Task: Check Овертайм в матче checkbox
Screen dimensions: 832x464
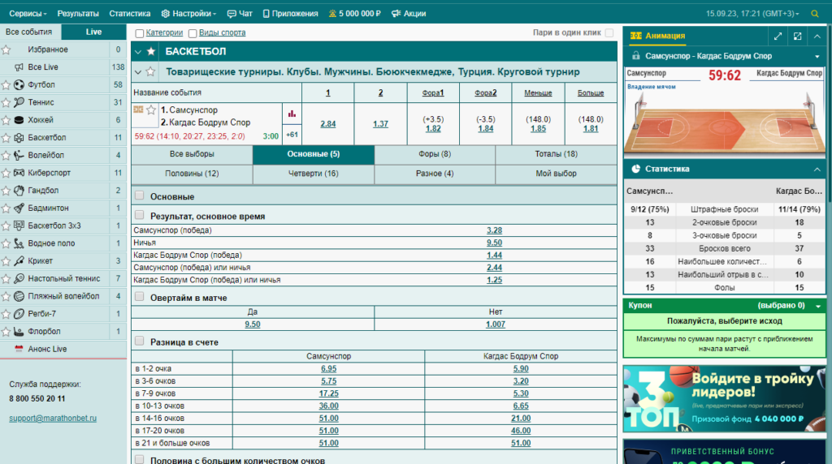Action: tap(140, 297)
